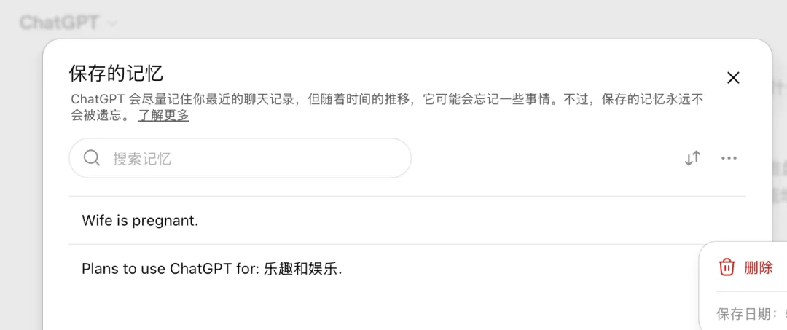
Task: Click the memory sort order icon
Action: [x=693, y=159]
